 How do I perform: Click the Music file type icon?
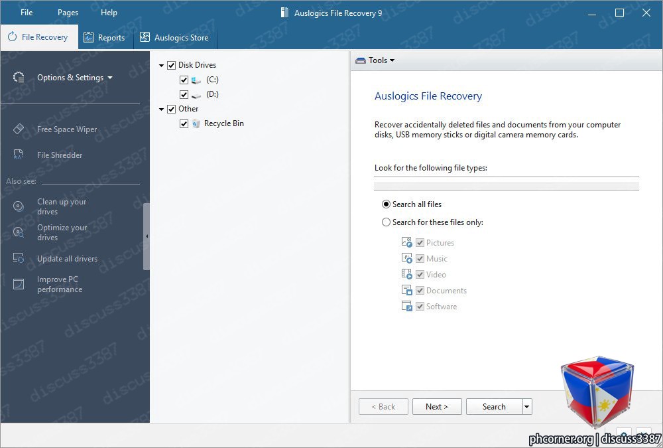coord(406,258)
